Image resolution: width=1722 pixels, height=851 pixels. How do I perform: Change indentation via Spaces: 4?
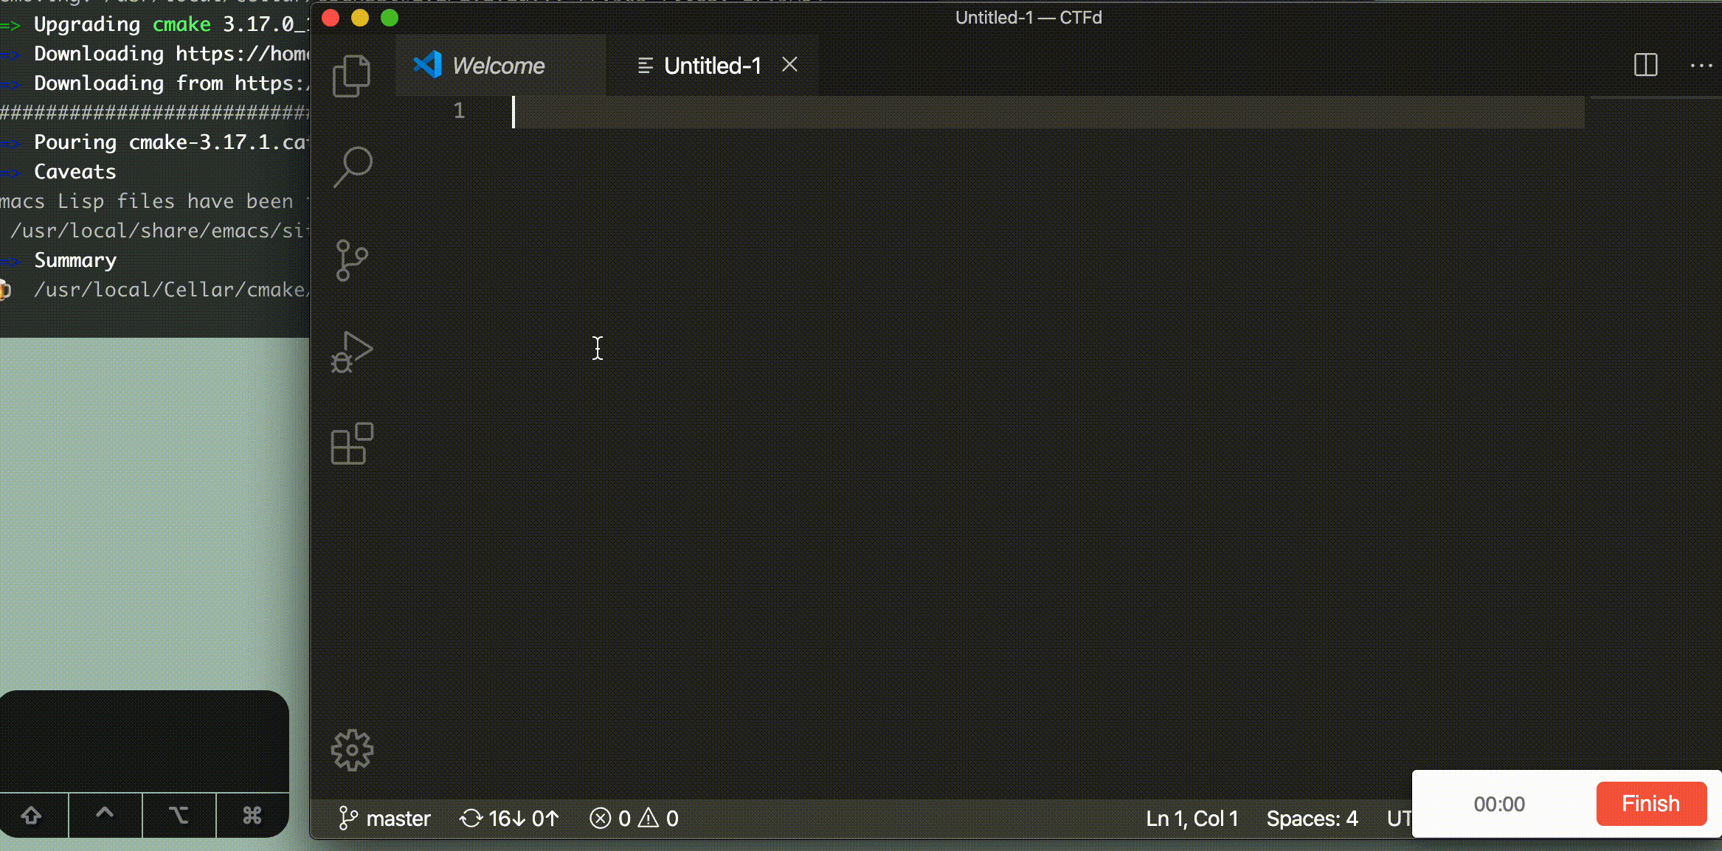[1312, 818]
